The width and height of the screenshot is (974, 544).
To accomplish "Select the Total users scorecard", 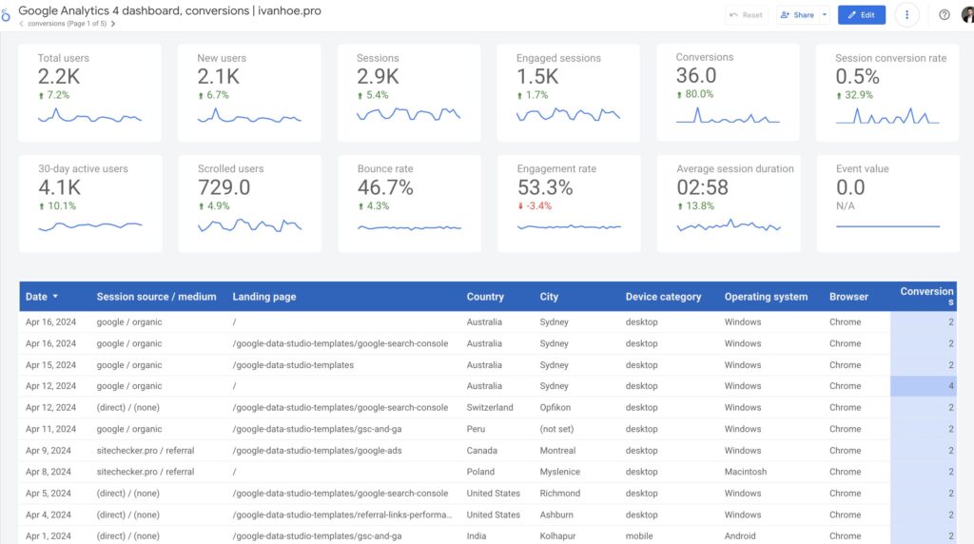I will pos(90,92).
